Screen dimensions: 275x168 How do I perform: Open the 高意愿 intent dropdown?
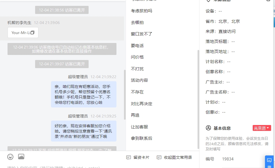tap(262, 128)
